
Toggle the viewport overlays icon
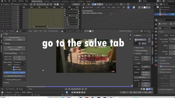pyautogui.click(x=134, y=7)
